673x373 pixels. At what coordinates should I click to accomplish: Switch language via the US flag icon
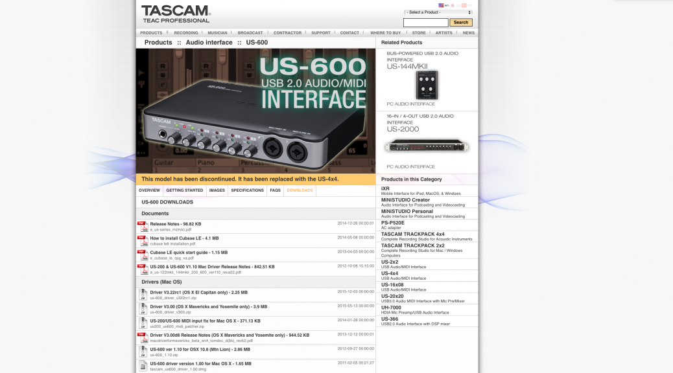coord(441,5)
